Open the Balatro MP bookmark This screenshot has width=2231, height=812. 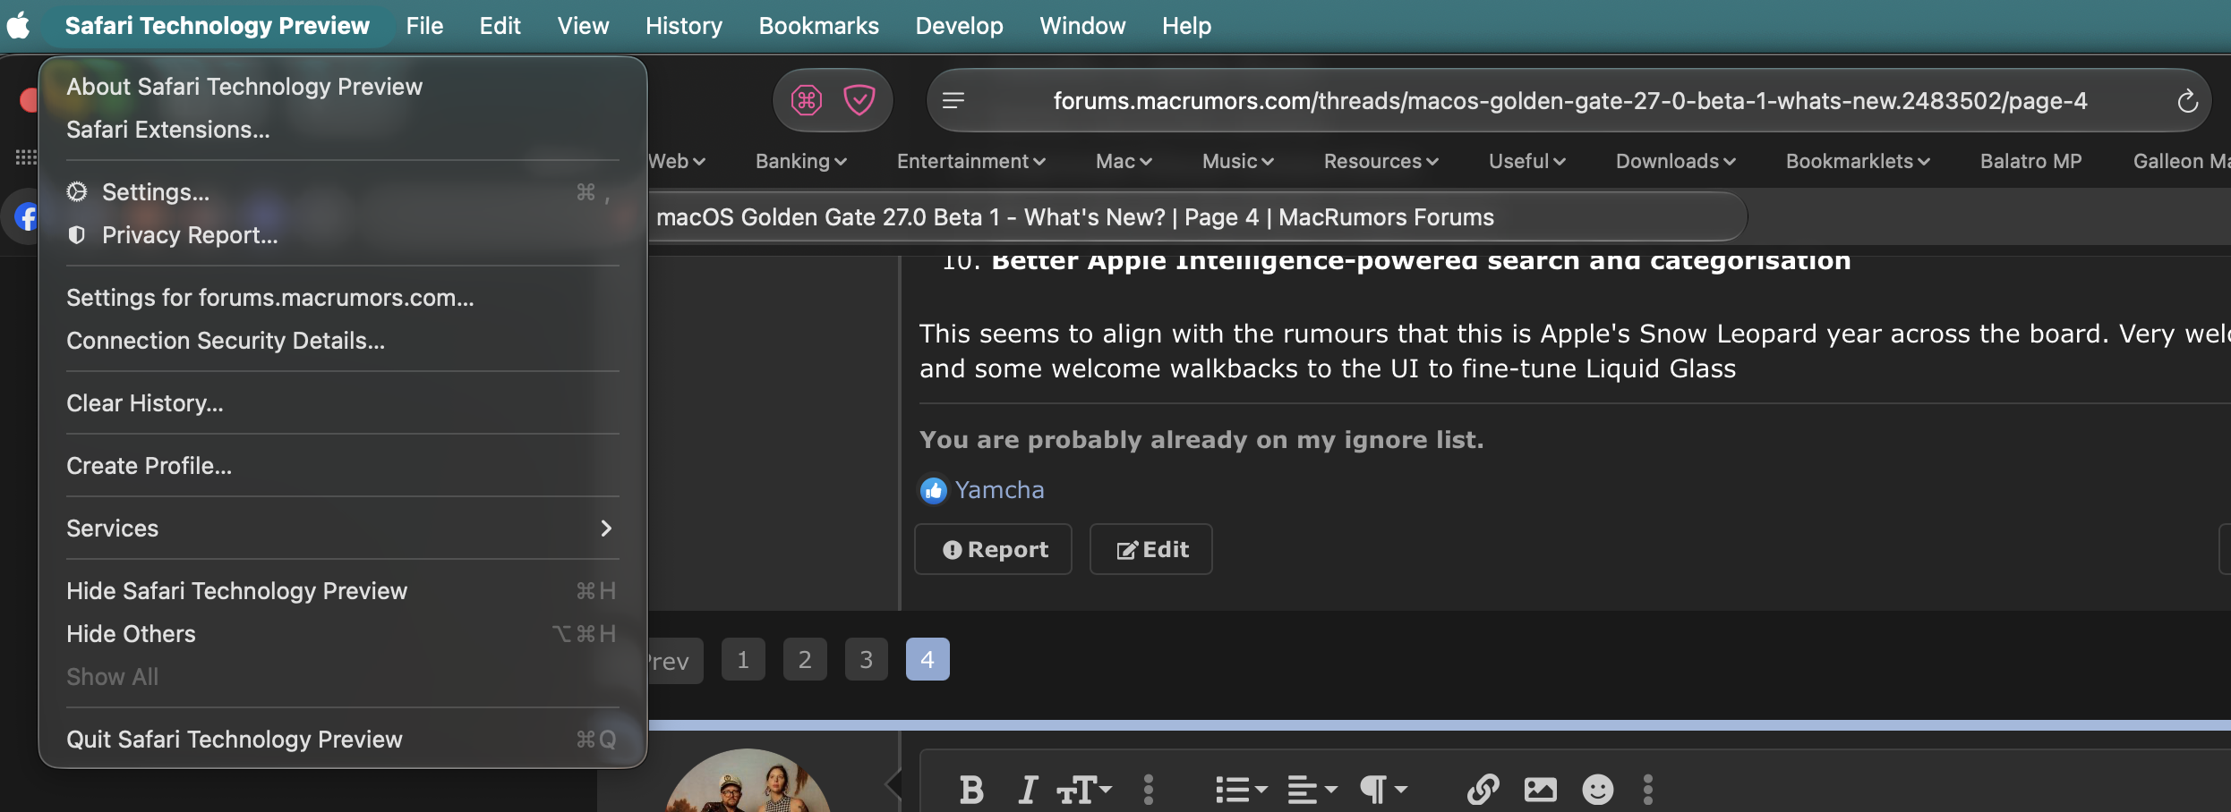click(2030, 161)
